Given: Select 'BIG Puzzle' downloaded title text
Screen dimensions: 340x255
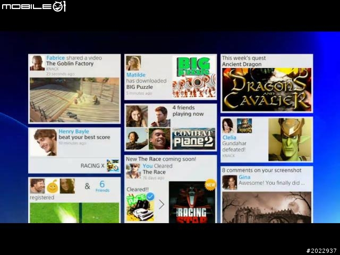Looking at the screenshot, I should (x=140, y=87).
